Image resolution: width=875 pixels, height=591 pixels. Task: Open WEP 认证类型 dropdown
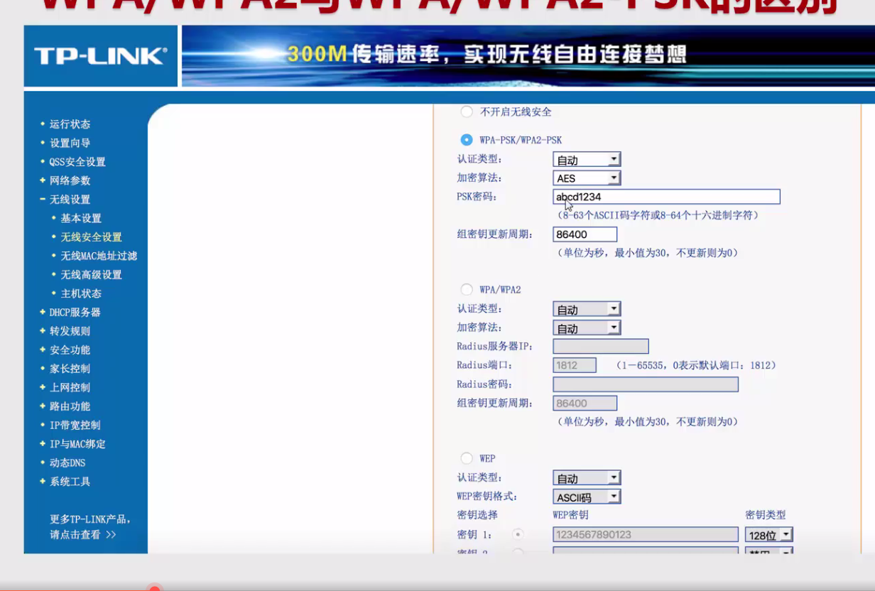(587, 478)
